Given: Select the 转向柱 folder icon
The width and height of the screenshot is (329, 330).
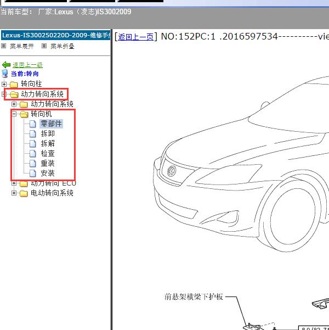Looking at the screenshot, I should coord(14,85).
